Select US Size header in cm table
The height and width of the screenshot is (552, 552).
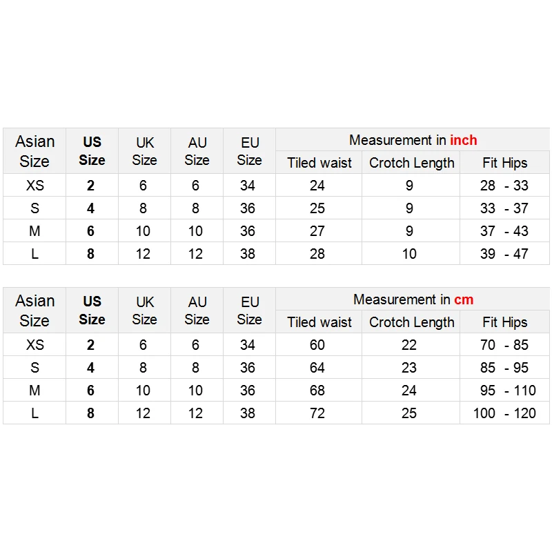(92, 310)
